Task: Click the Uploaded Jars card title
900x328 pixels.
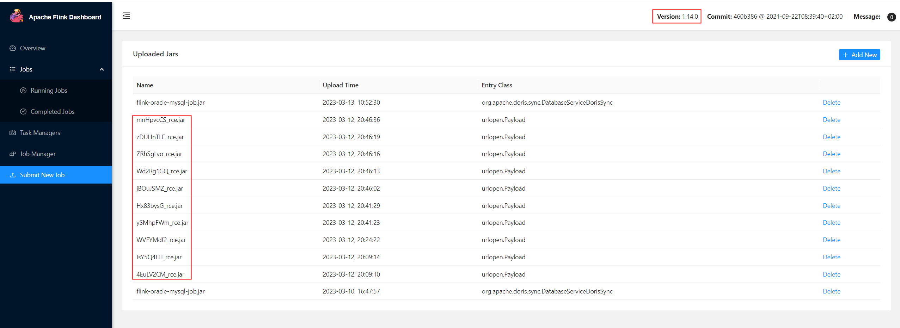Action: [155, 54]
